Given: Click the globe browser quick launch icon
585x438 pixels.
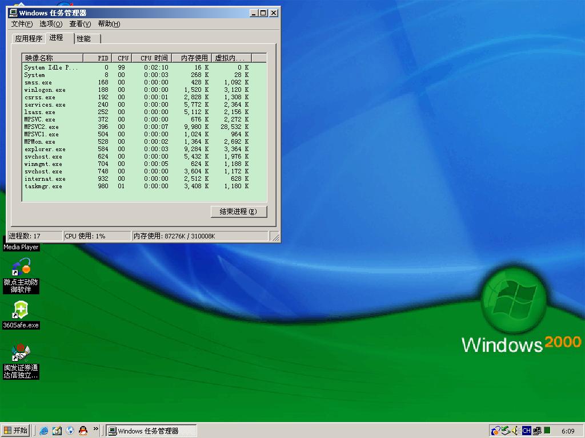Looking at the screenshot, I should click(x=70, y=431).
